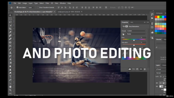Switch to the wallpaper3.png document tab

point(69,12)
